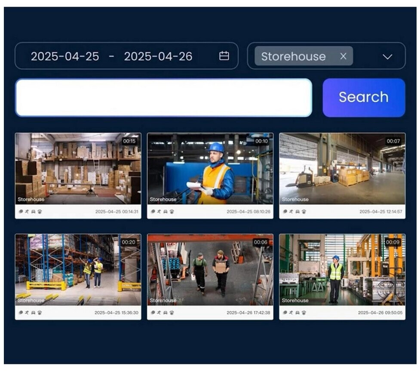
Task: Click paw pet icon on 15:36:30 clip
Action: [x=40, y=313]
